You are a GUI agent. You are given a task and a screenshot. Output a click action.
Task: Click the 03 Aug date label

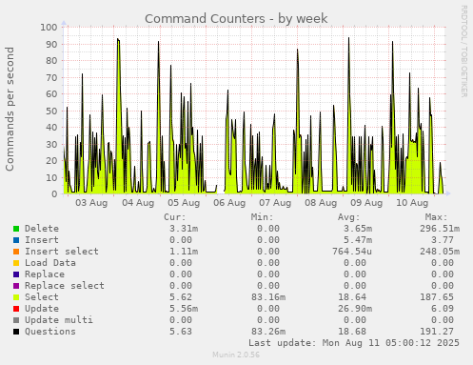click(x=91, y=203)
